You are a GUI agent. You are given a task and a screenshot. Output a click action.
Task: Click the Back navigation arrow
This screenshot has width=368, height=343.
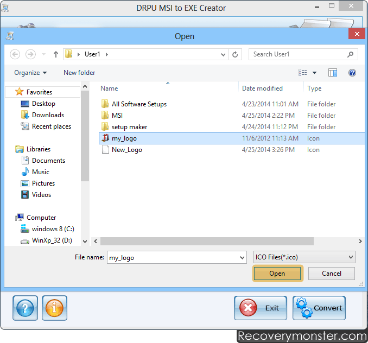coord(15,54)
